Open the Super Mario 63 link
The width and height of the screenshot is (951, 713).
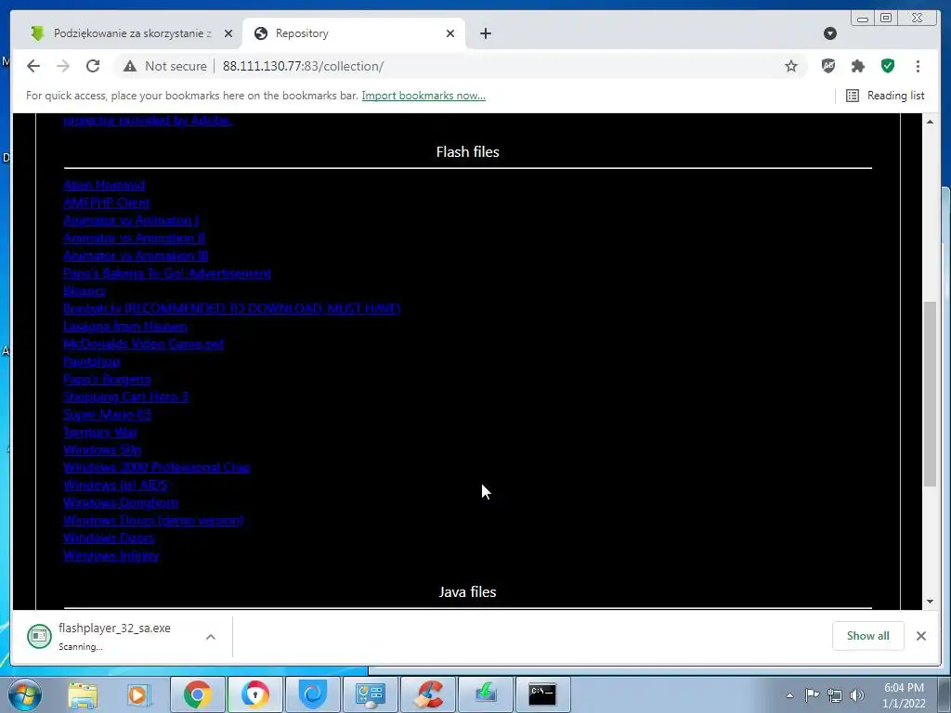tap(108, 414)
